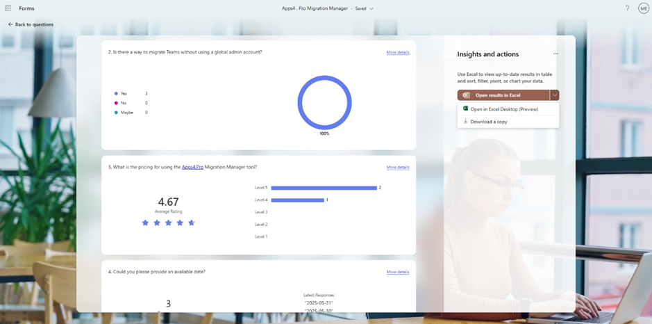Click the 100% label under the donut
Viewport: 652px width, 324px height.
pyautogui.click(x=324, y=133)
